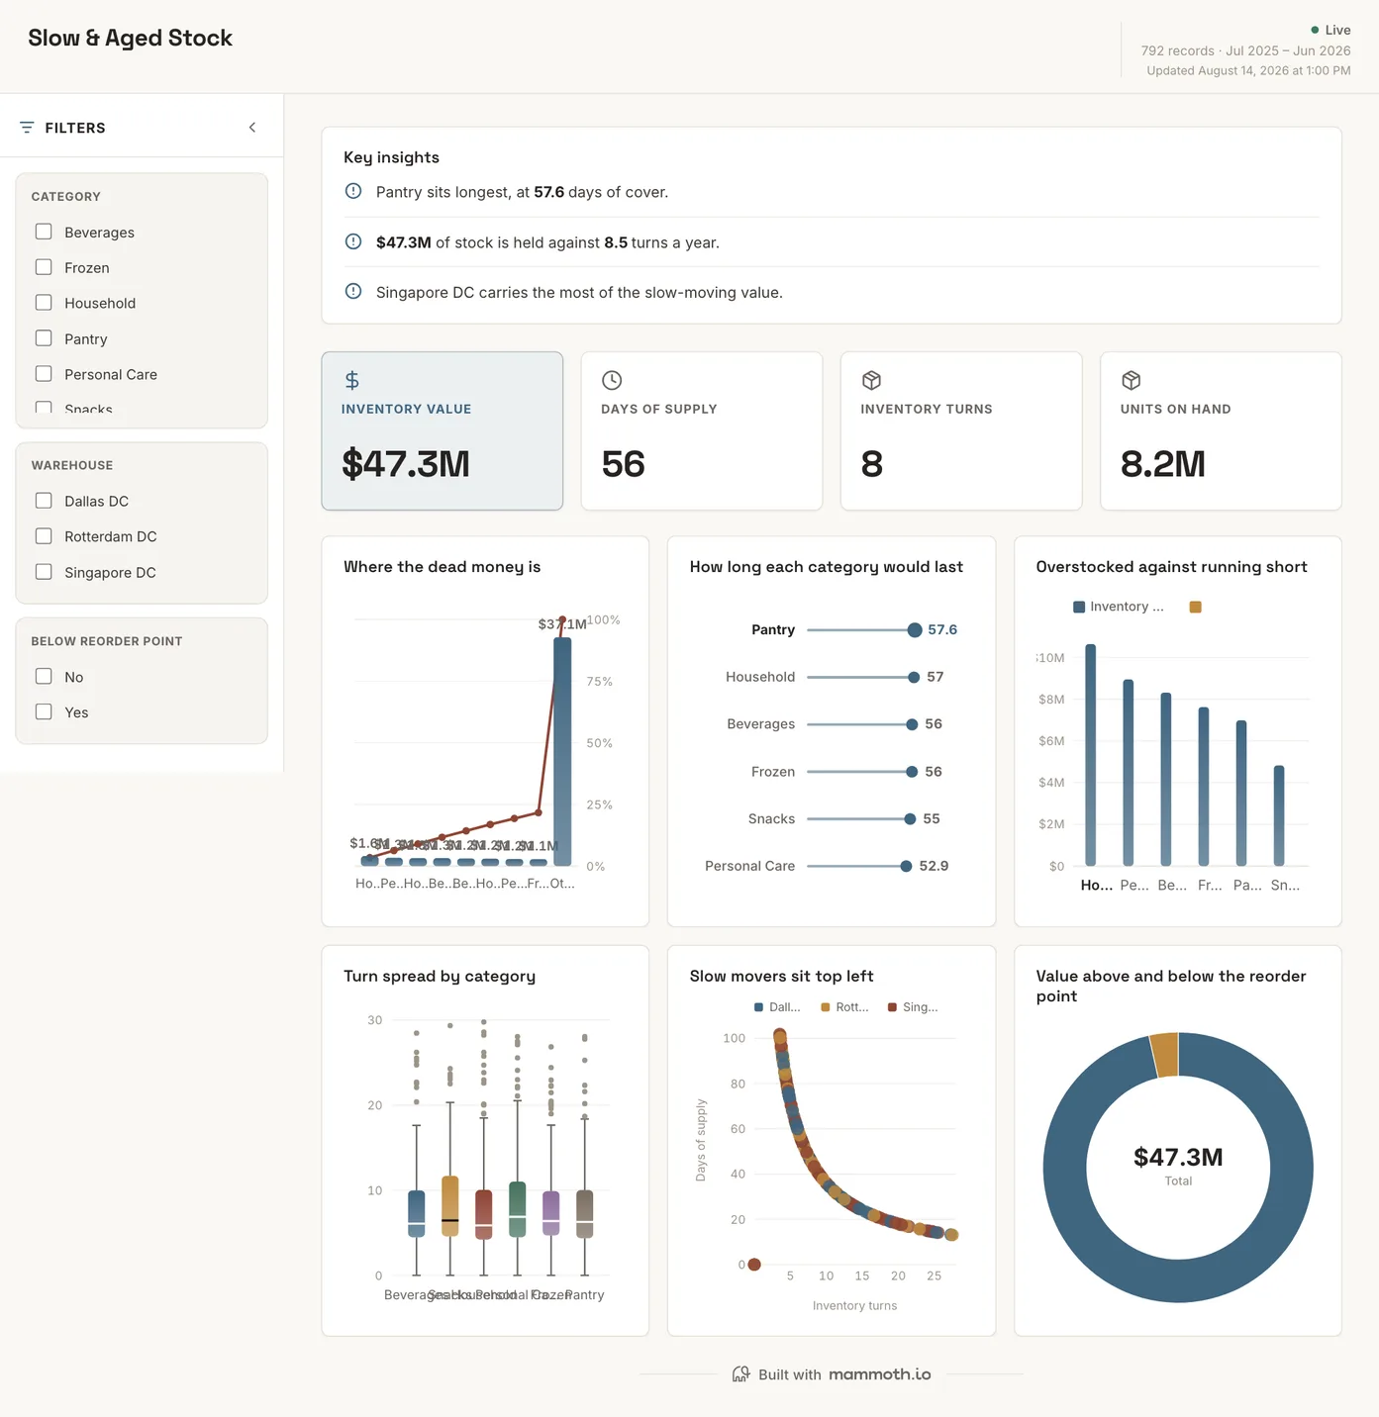Click the Key insights heading
The image size is (1379, 1417).
[391, 157]
